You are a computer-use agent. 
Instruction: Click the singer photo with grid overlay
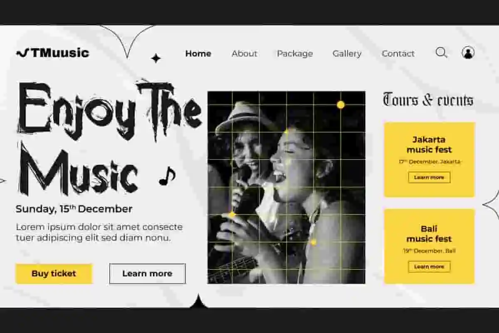(287, 187)
